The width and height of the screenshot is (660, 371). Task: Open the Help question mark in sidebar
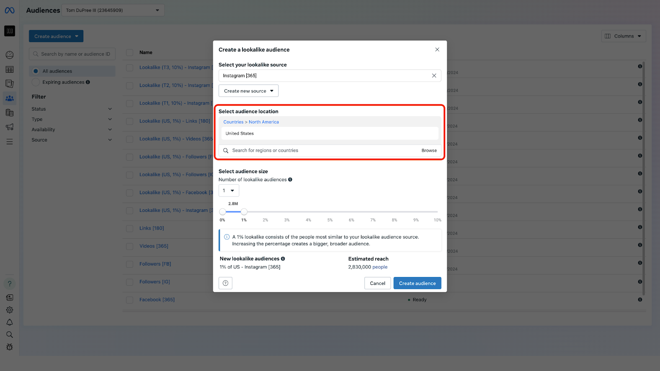[x=9, y=284]
